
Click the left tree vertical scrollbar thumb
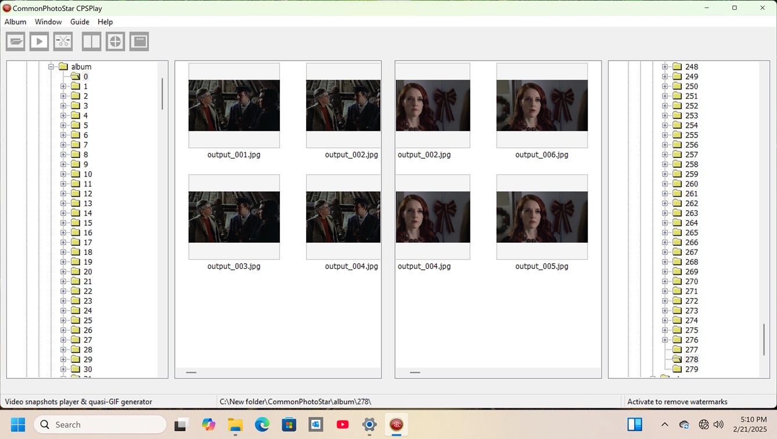click(162, 93)
